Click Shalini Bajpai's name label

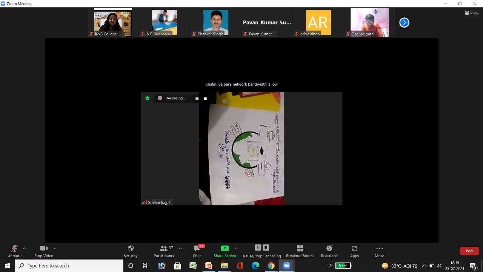pyautogui.click(x=160, y=202)
